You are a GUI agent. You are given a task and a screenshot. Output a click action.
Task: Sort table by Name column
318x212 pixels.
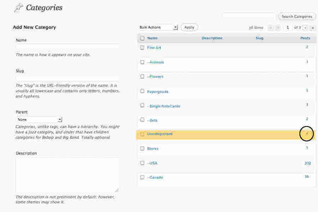click(x=152, y=38)
